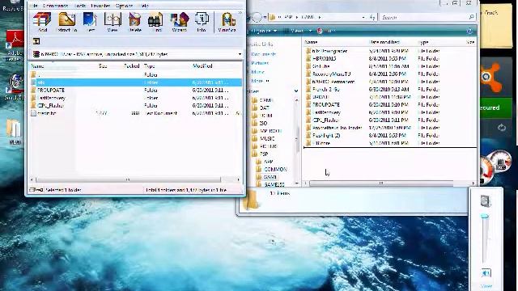This screenshot has height=291, width=518.
Task: Click the highlighted folder row in WinRAR
Action: pos(136,82)
